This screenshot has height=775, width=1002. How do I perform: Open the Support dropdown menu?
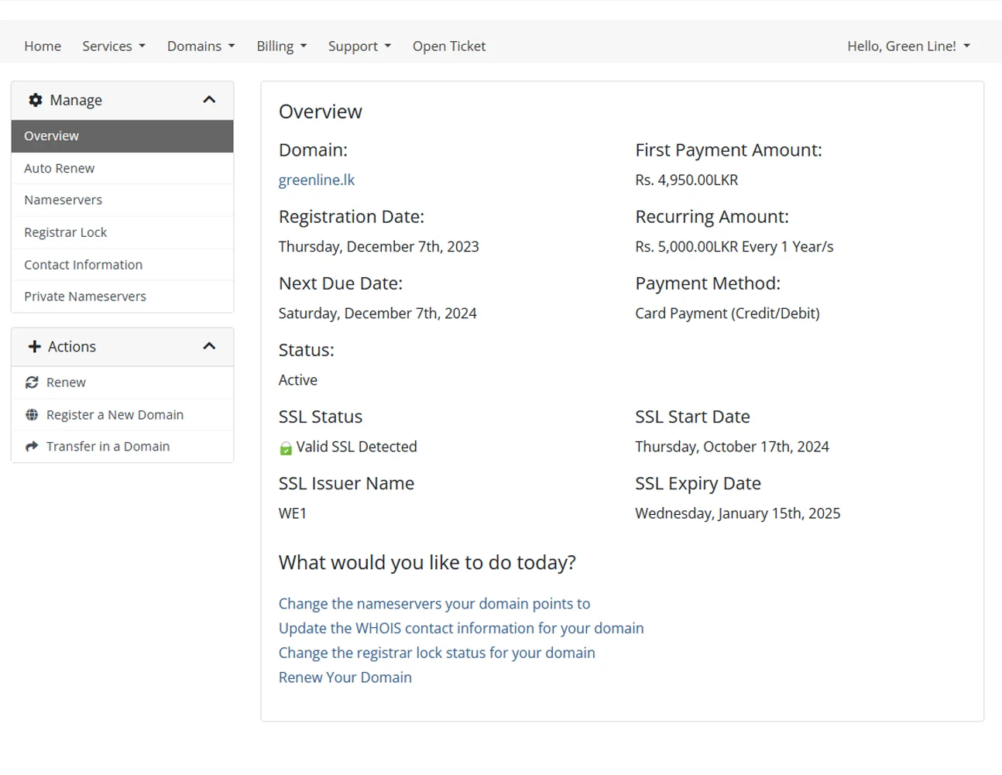point(359,46)
